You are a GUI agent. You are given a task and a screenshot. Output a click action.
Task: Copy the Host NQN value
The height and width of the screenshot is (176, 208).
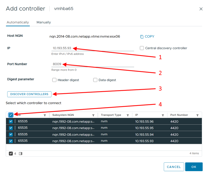(147, 37)
